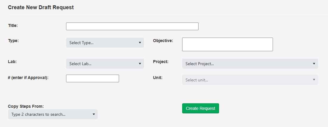Click the Create New Draft Request heading
Screen dimensions: 328x127
click(41, 7)
